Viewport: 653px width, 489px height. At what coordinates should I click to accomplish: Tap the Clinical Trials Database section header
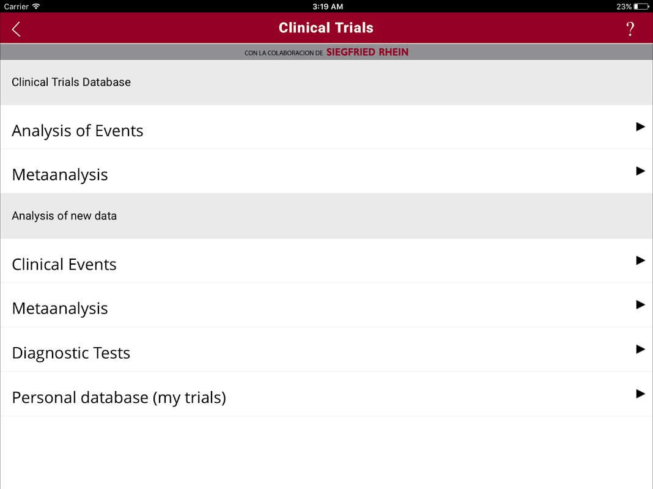72,82
